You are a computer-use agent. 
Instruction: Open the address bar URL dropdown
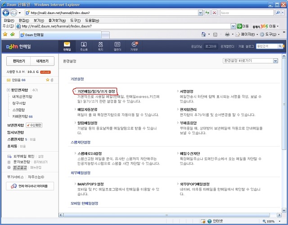[x=200, y=13]
